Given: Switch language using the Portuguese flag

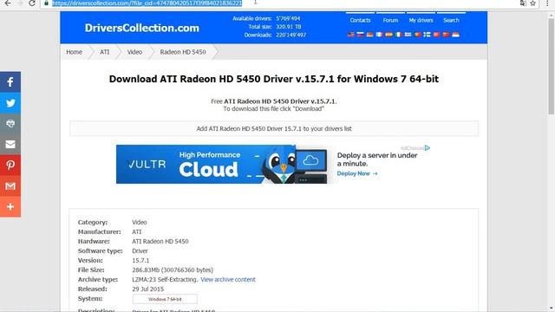Looking at the screenshot, I should 418,35.
